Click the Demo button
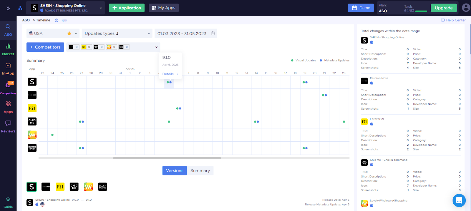Screen dimensions: 471x211 point(361,8)
